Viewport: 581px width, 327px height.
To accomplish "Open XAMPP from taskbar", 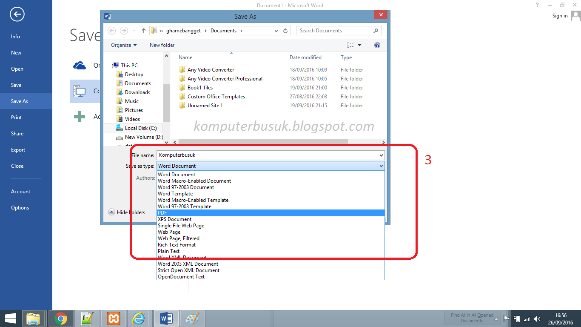I will (113, 318).
